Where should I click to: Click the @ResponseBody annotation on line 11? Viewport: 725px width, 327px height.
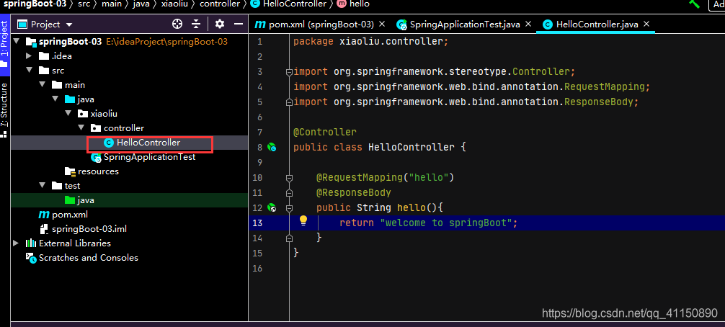click(354, 192)
